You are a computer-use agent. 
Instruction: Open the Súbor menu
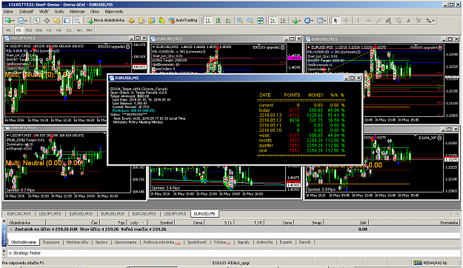(8, 12)
